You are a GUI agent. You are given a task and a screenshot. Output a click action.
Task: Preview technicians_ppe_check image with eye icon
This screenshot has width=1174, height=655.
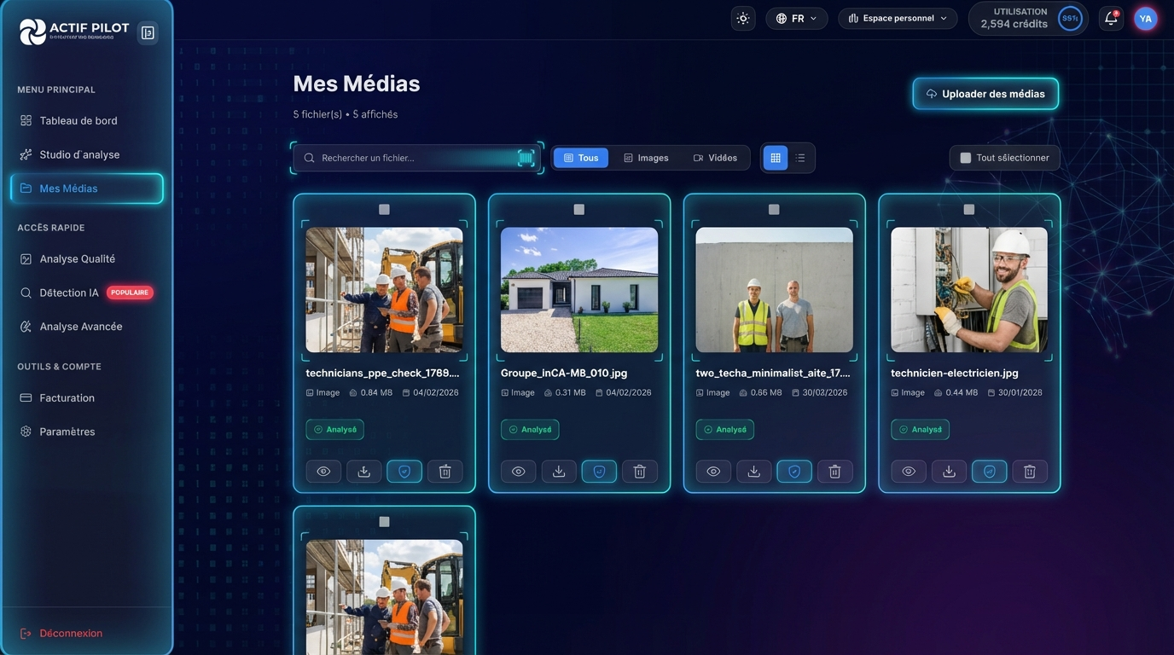(x=323, y=472)
